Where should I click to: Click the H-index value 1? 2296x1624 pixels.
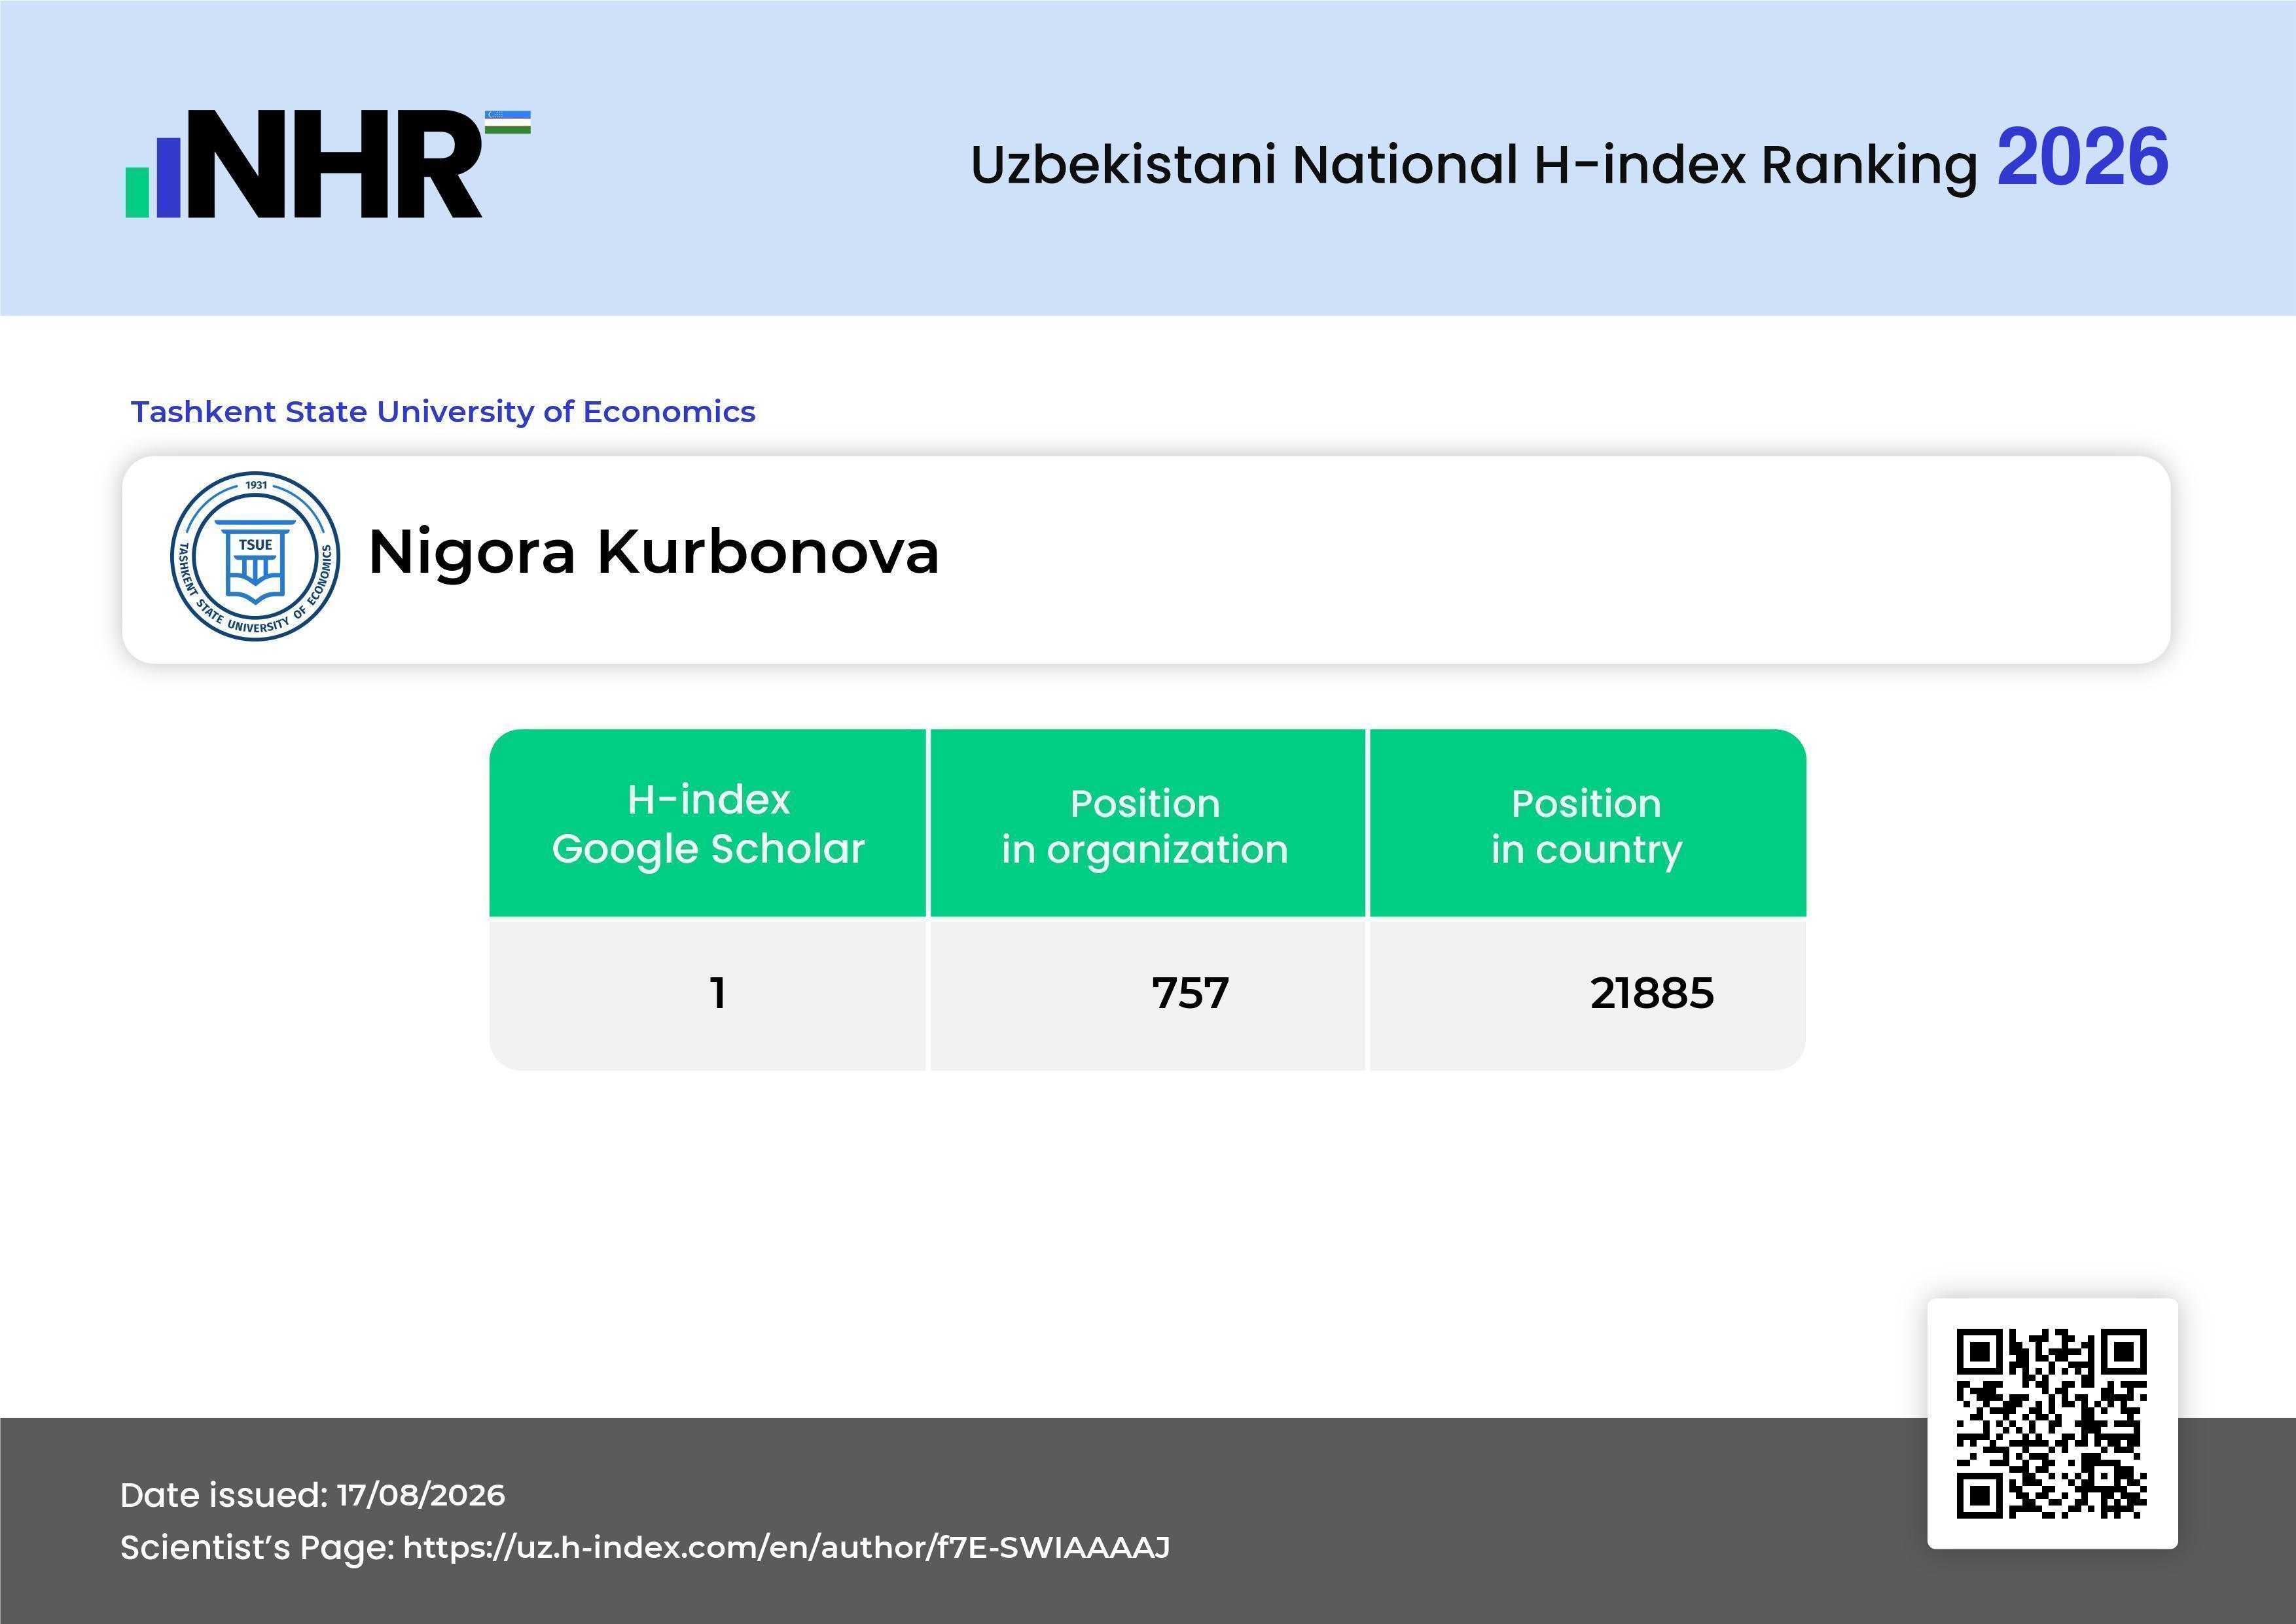(718, 993)
